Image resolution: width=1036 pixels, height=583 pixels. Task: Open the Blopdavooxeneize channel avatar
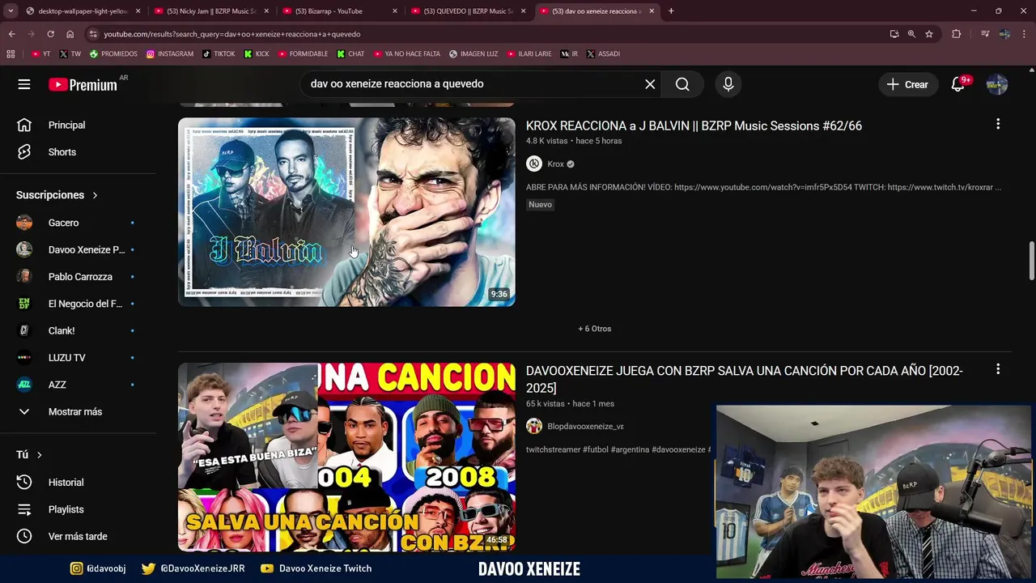click(x=534, y=426)
